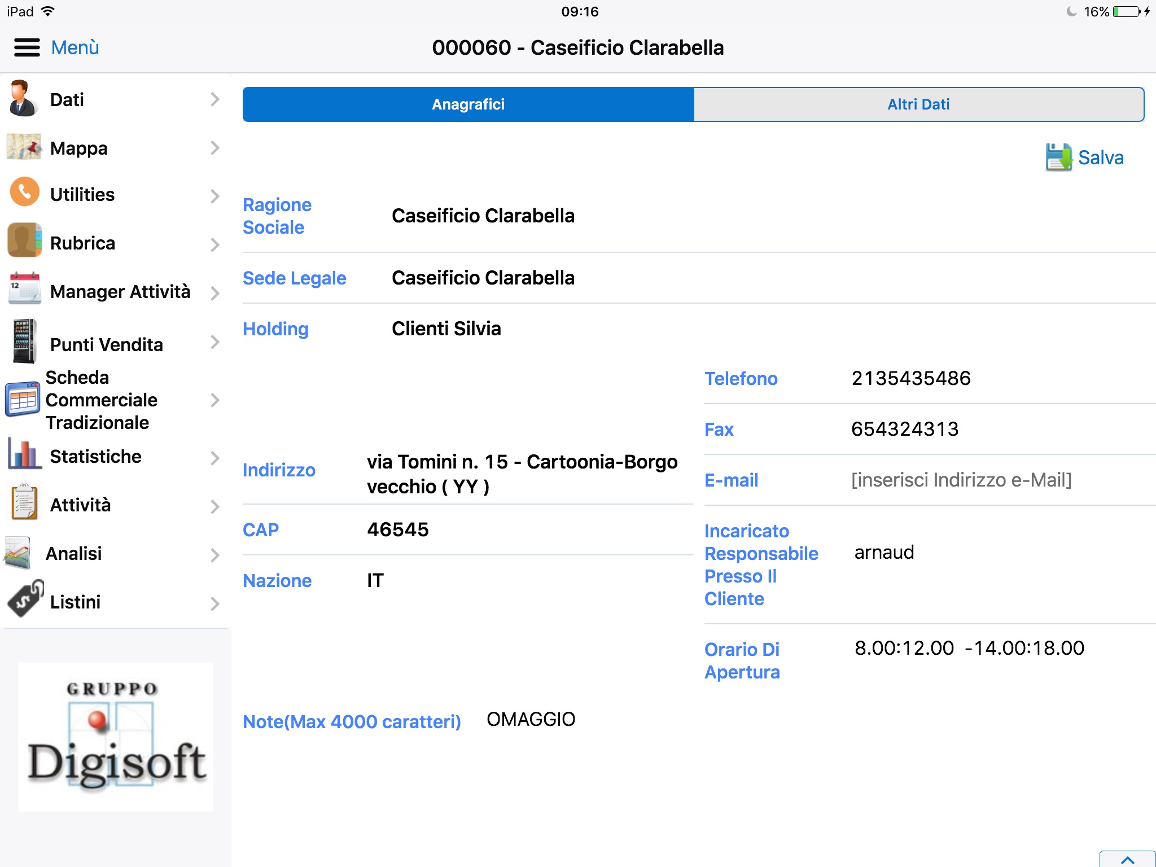Viewport: 1156px width, 867px height.
Task: Click the email input field
Action: [962, 480]
